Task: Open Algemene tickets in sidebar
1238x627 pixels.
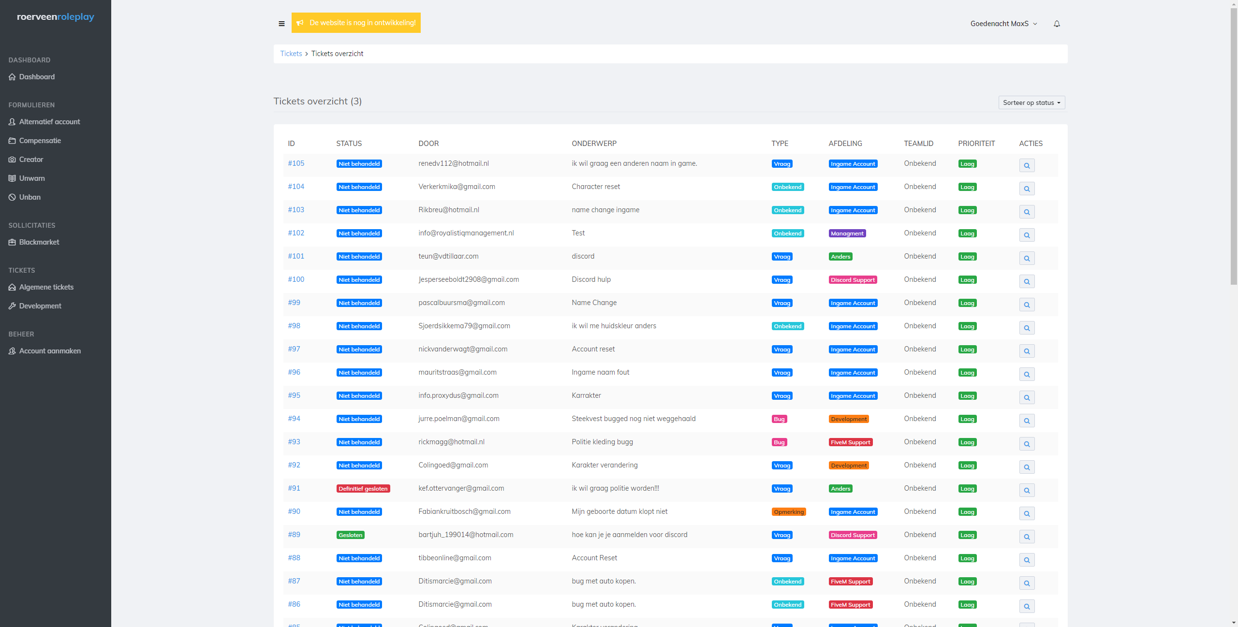Action: point(46,287)
